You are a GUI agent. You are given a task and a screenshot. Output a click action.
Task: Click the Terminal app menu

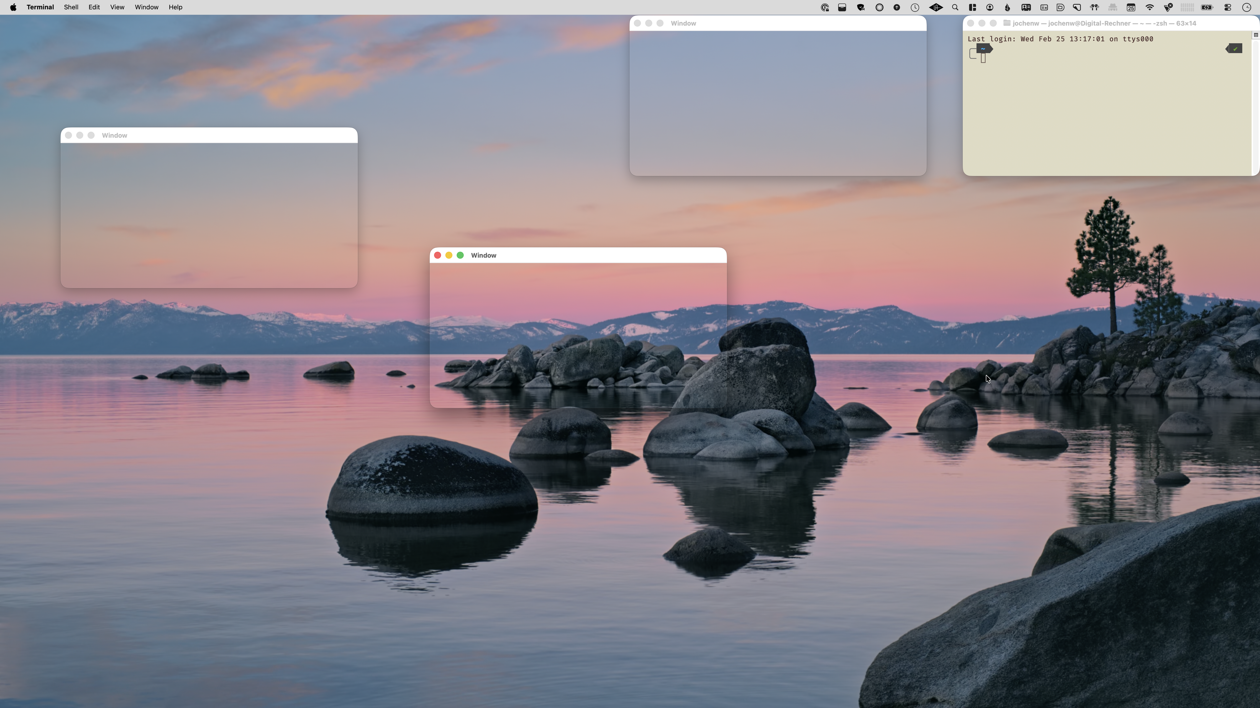[x=40, y=7]
